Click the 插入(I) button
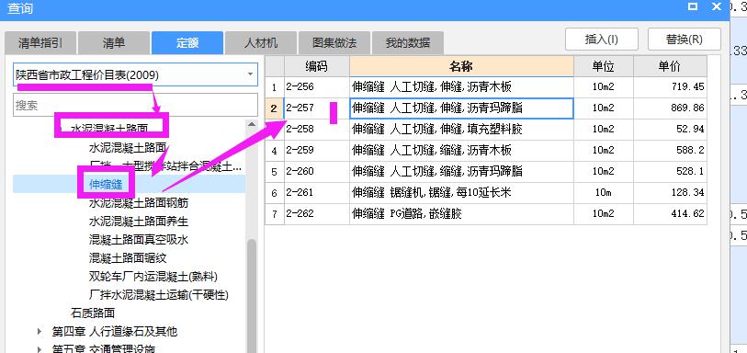This screenshot has width=747, height=353. coord(602,39)
